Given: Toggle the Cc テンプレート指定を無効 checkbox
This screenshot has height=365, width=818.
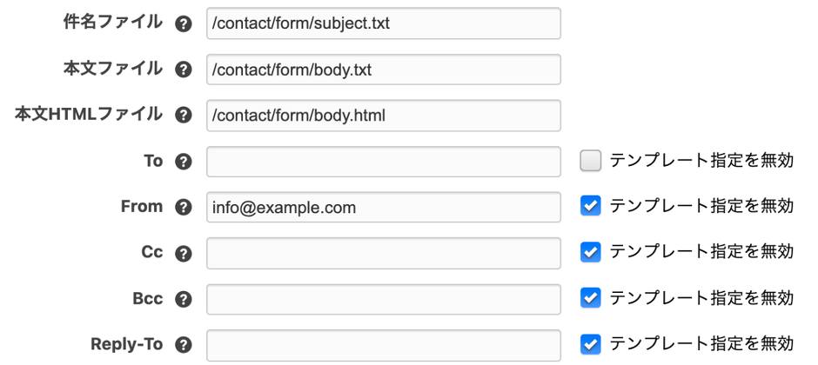Looking at the screenshot, I should pos(591,252).
